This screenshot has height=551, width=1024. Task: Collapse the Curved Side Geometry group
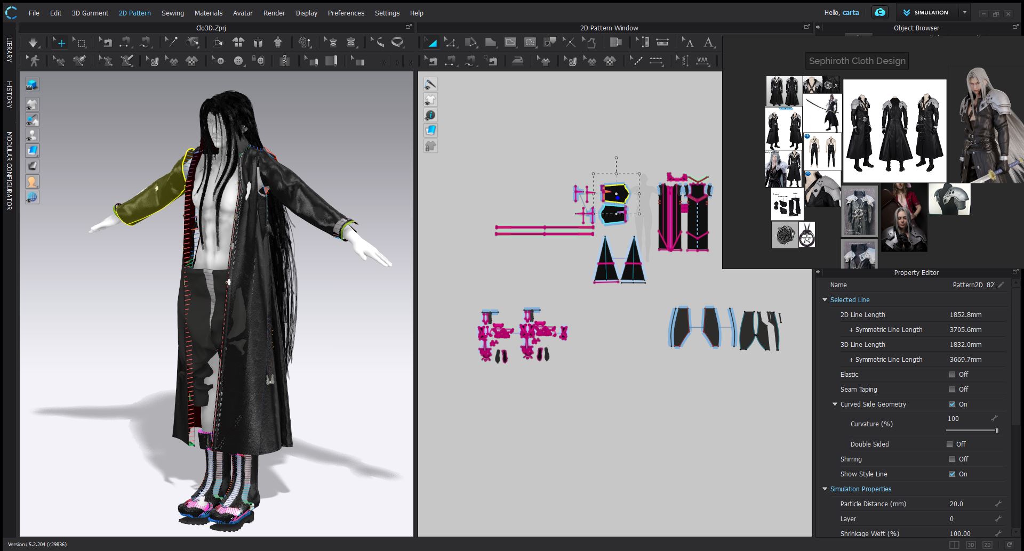(835, 404)
